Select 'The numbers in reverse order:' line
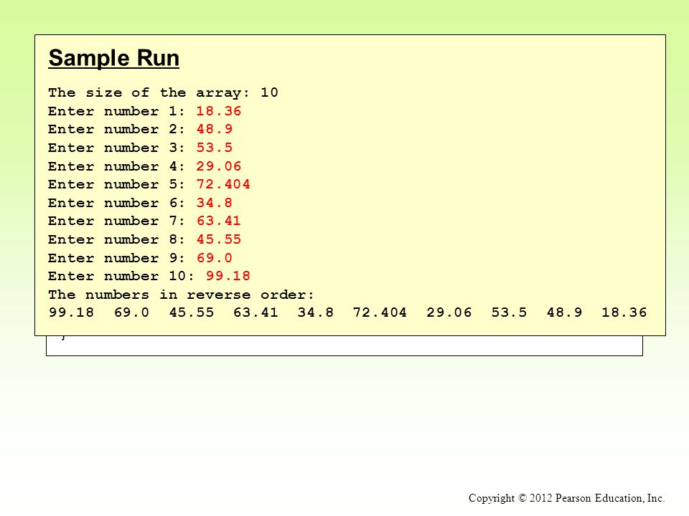This screenshot has width=689, height=516. click(x=181, y=295)
